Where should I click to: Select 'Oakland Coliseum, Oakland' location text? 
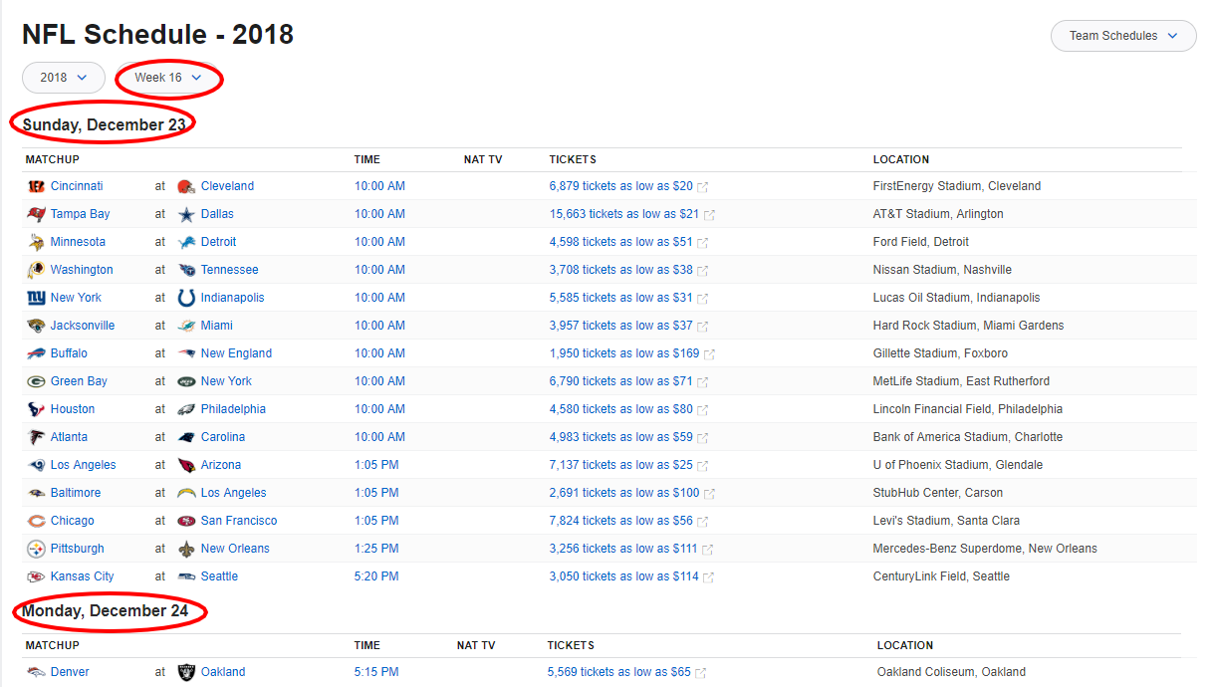(951, 672)
